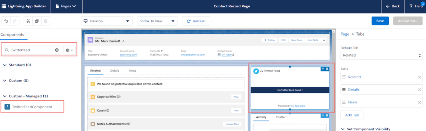426x131 pixels.
Task: Open the Default Tab select box
Action: point(382,55)
